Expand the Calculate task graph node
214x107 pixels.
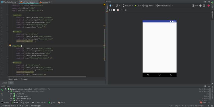(11, 98)
